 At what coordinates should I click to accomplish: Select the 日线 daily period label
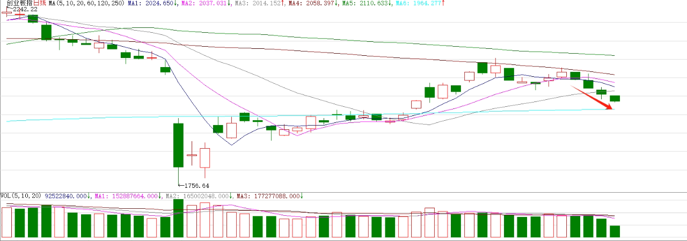point(40,3)
